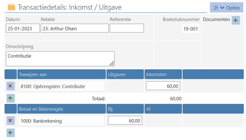Click the Datum field 25-01-2023
The width and height of the screenshot is (246, 140).
[x=23, y=29]
